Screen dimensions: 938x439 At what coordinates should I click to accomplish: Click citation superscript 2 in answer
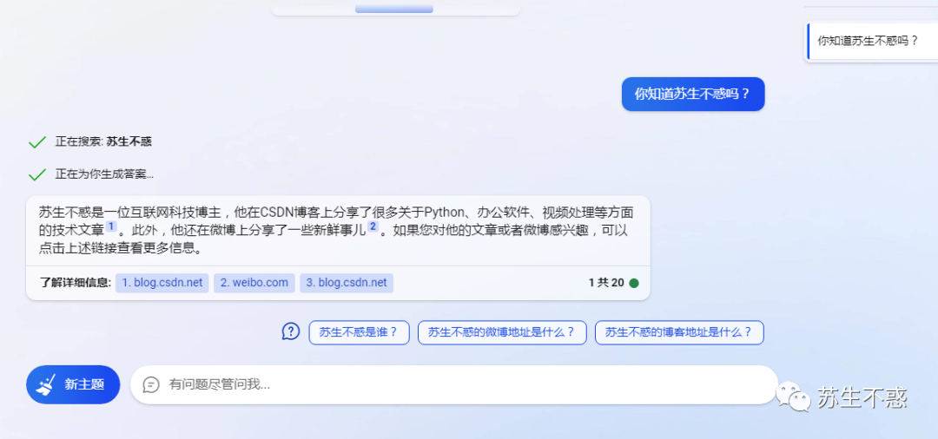click(x=373, y=226)
